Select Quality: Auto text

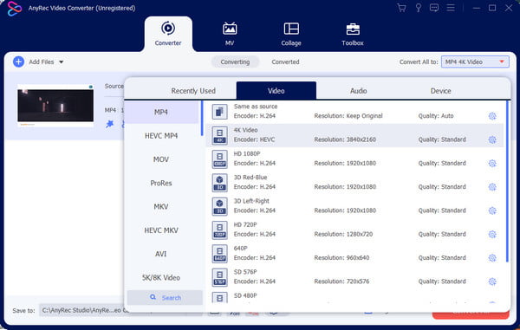(436, 116)
